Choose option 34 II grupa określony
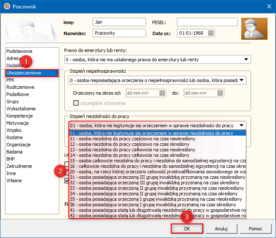The width and height of the screenshot is (276, 238). tap(157, 194)
